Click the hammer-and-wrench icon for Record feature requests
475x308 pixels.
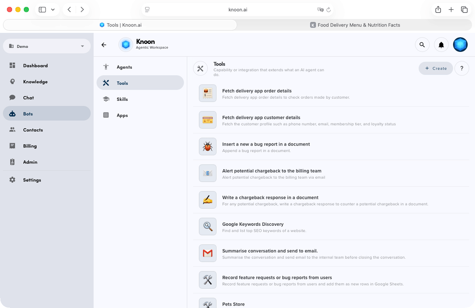click(x=207, y=280)
